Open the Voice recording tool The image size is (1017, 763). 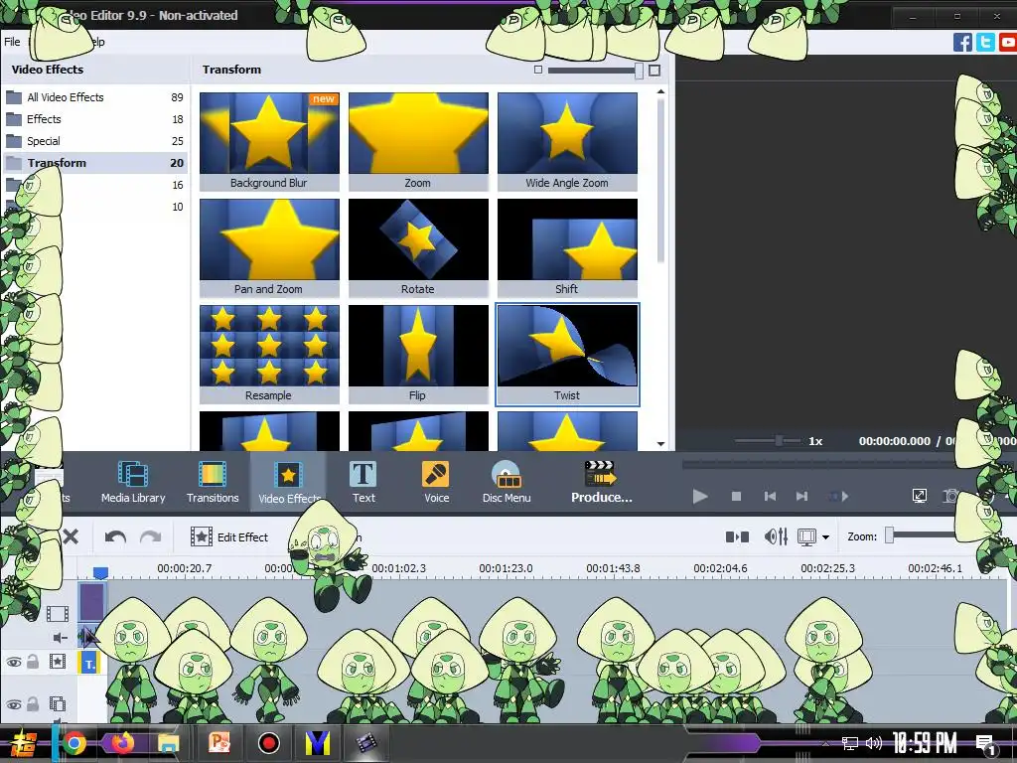tap(436, 482)
